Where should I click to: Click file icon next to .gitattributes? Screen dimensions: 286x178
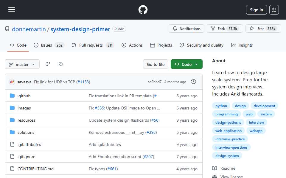coord(12,144)
